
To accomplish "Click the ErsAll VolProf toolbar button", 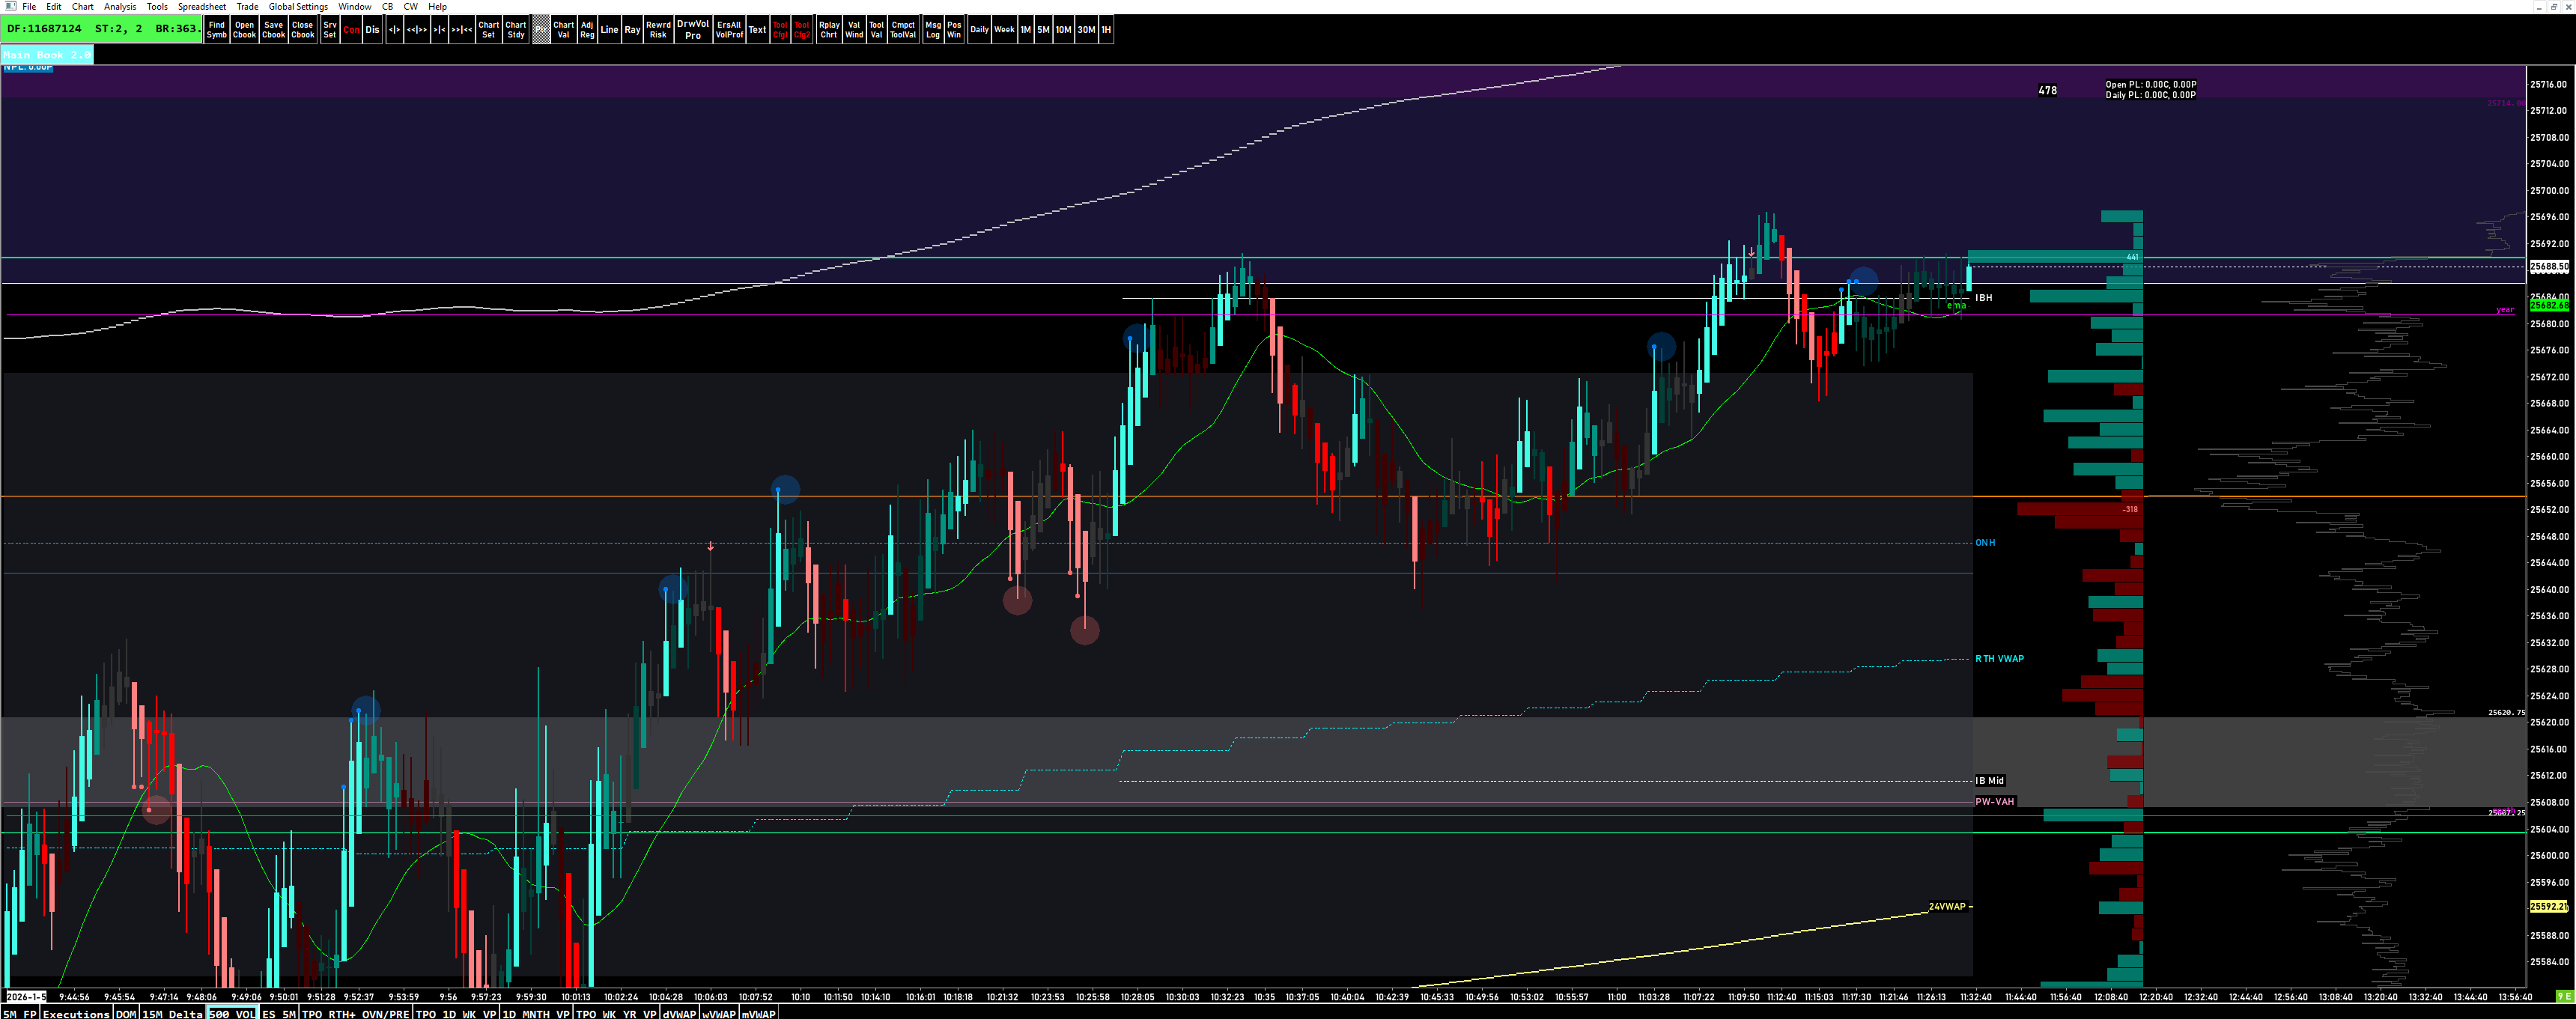I will pos(729,30).
